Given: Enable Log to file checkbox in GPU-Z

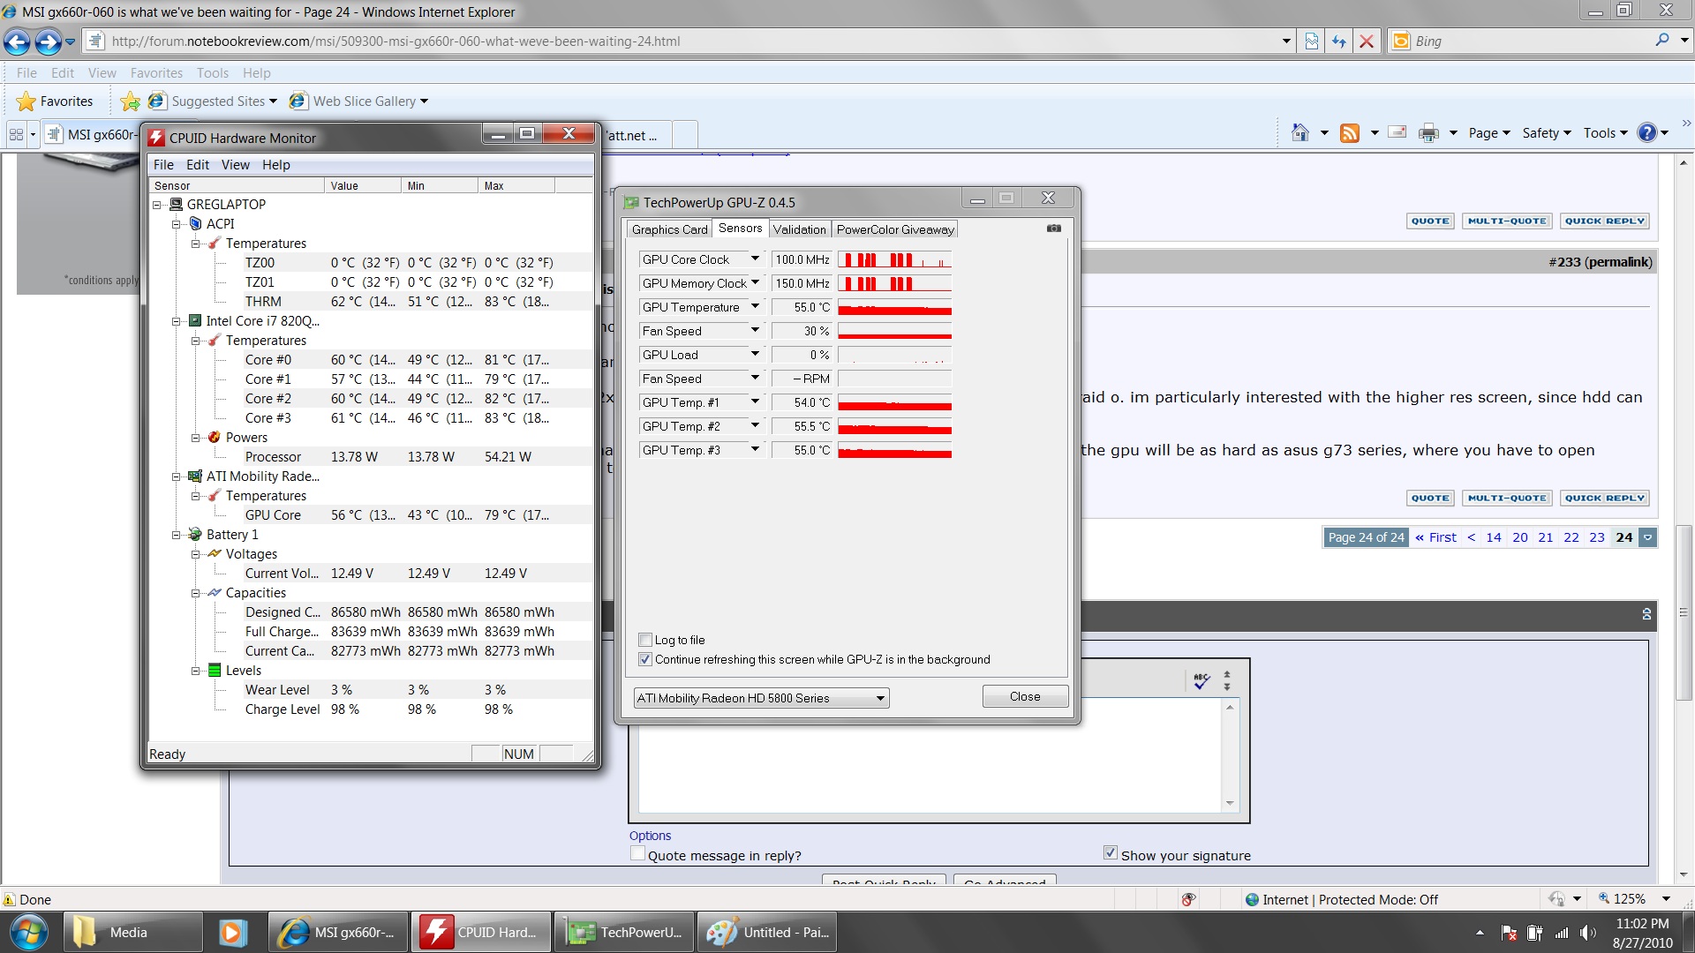Looking at the screenshot, I should (644, 641).
